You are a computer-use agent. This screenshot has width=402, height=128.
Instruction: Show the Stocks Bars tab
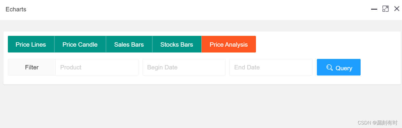point(177,44)
